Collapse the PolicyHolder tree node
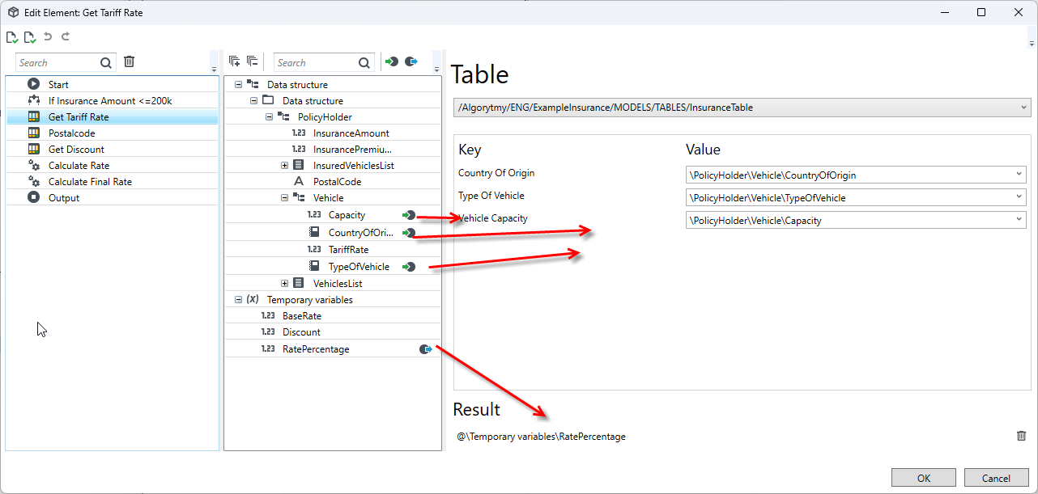Image resolution: width=1038 pixels, height=494 pixels. click(269, 117)
